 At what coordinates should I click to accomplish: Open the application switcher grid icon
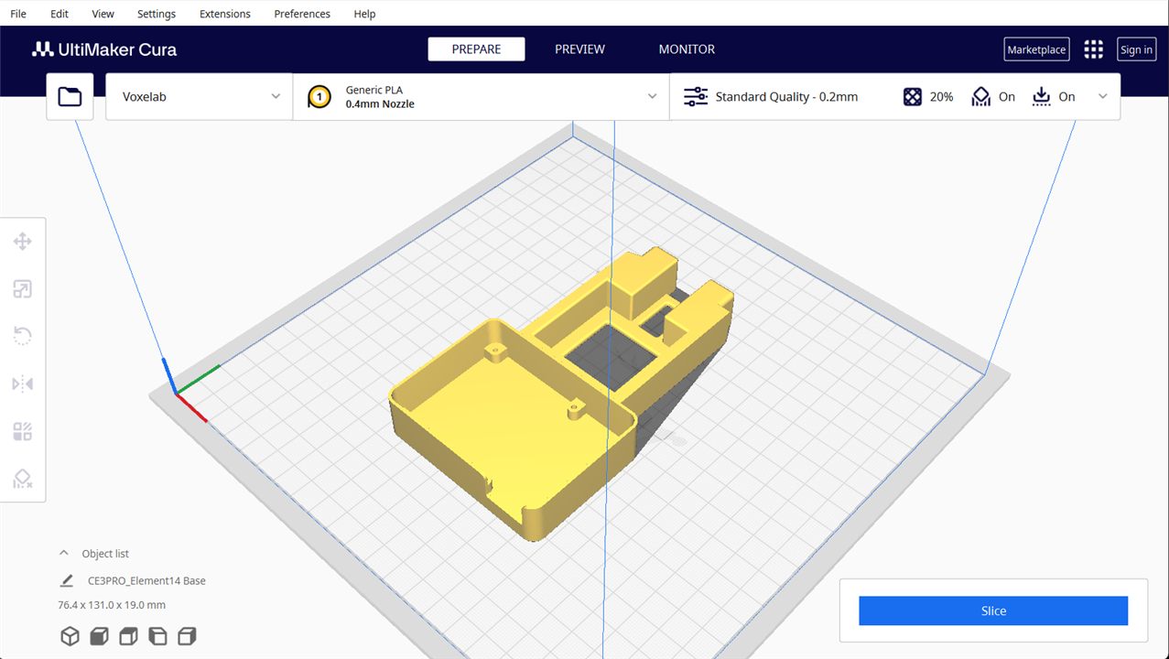(1093, 49)
